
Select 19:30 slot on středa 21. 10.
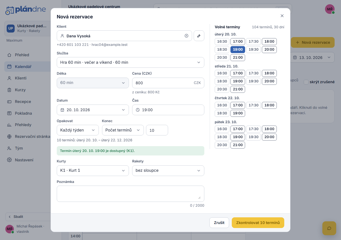point(253,81)
